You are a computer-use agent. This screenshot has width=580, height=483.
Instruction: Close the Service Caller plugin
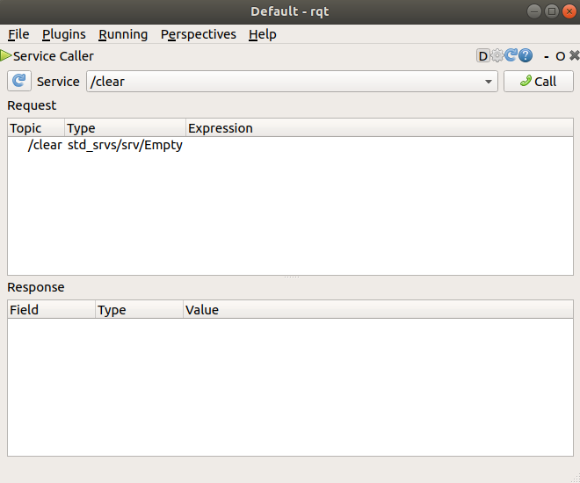(x=574, y=56)
